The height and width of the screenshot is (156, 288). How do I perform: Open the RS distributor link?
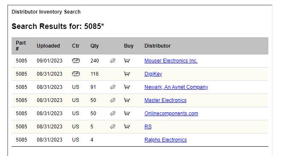point(148,127)
